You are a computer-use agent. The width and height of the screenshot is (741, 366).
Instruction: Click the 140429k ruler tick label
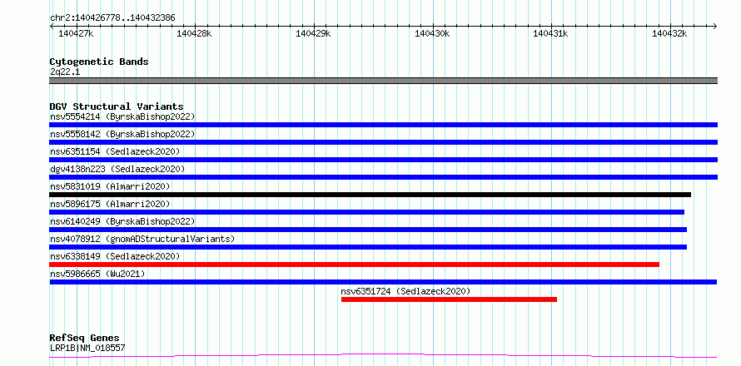click(x=313, y=33)
